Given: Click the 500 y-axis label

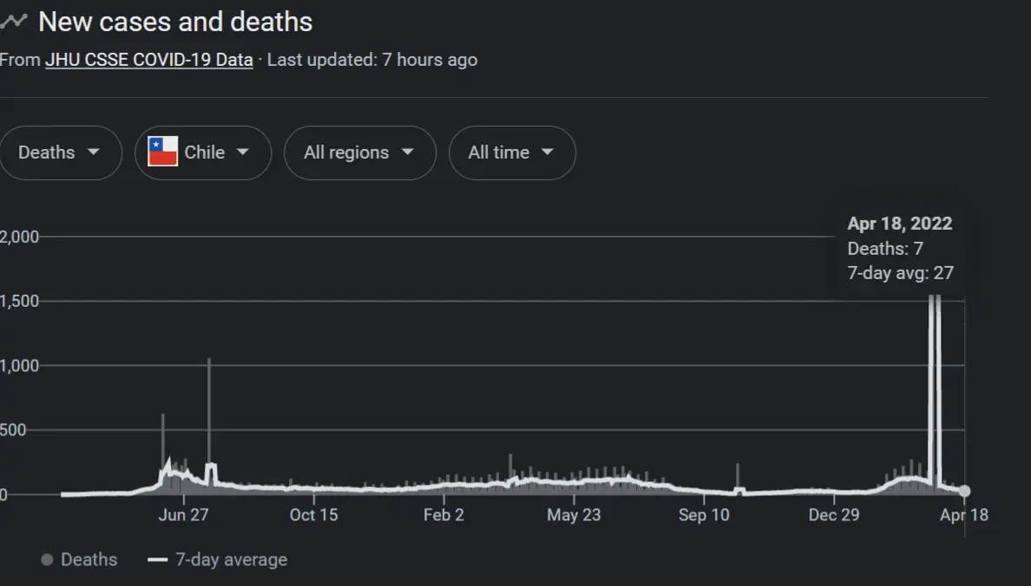Looking at the screenshot, I should coord(13,430).
